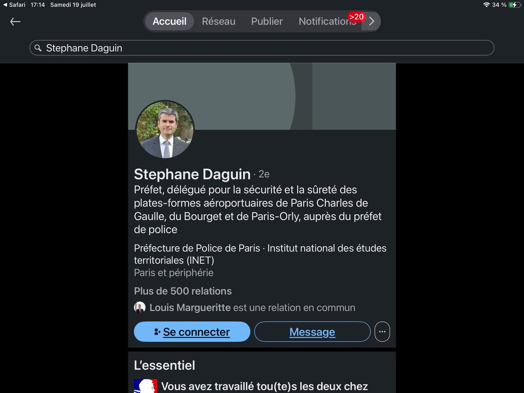Return to Safari via the status bar back link
This screenshot has height=393, width=524.
coord(14,5)
